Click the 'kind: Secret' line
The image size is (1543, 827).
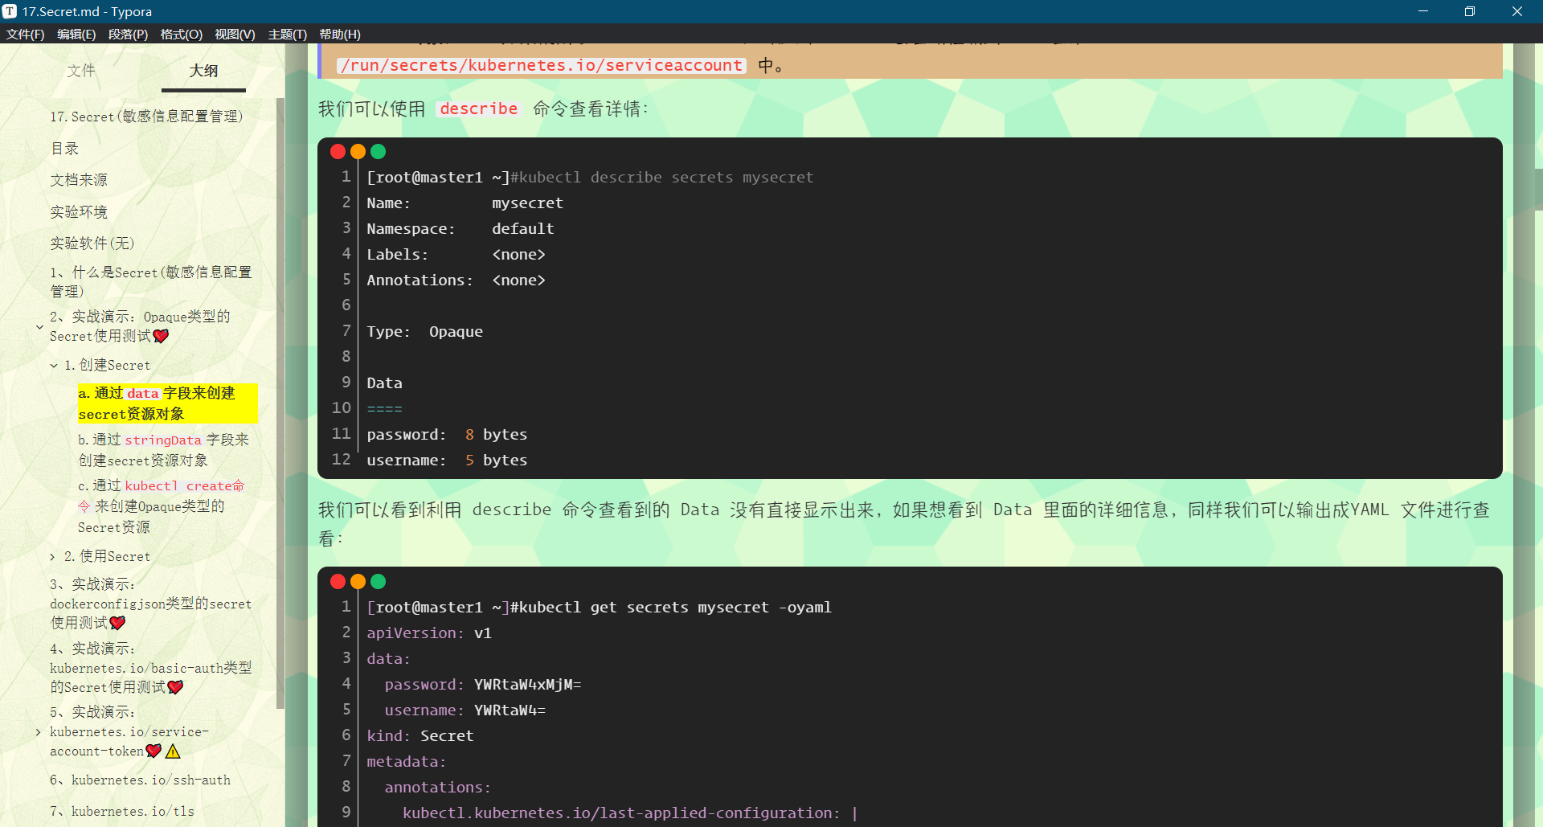coord(420,735)
